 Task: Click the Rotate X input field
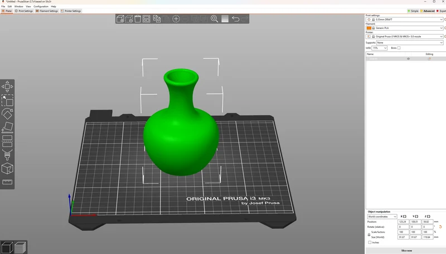tap(403, 227)
